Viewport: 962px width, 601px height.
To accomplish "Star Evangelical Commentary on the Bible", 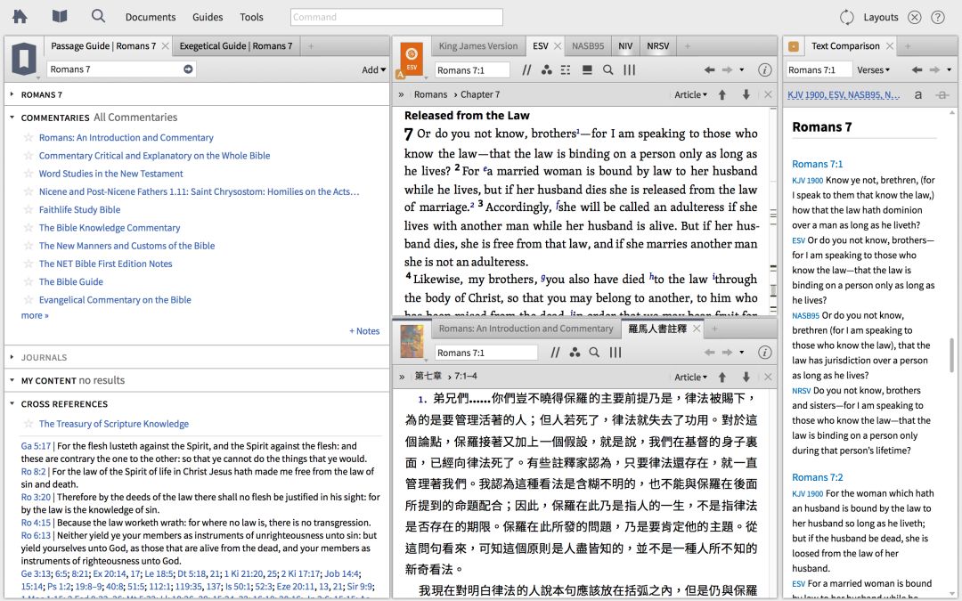I will pos(29,299).
